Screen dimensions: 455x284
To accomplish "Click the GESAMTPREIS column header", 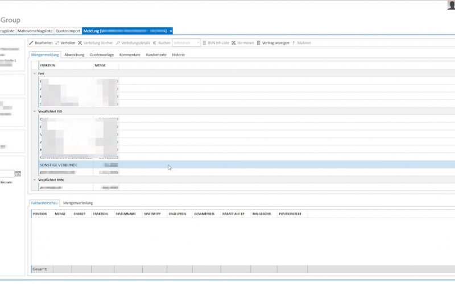I will pos(206,214).
